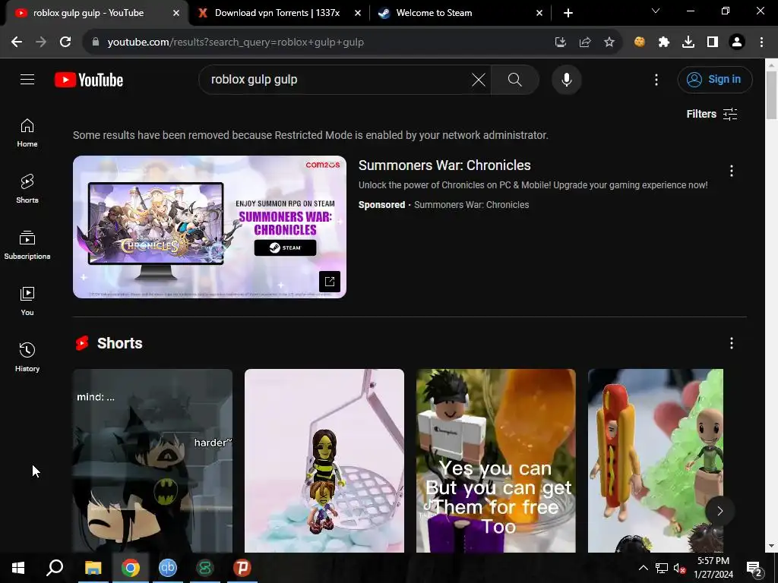Click Summoners War: Chronicles channel name

coord(471,205)
